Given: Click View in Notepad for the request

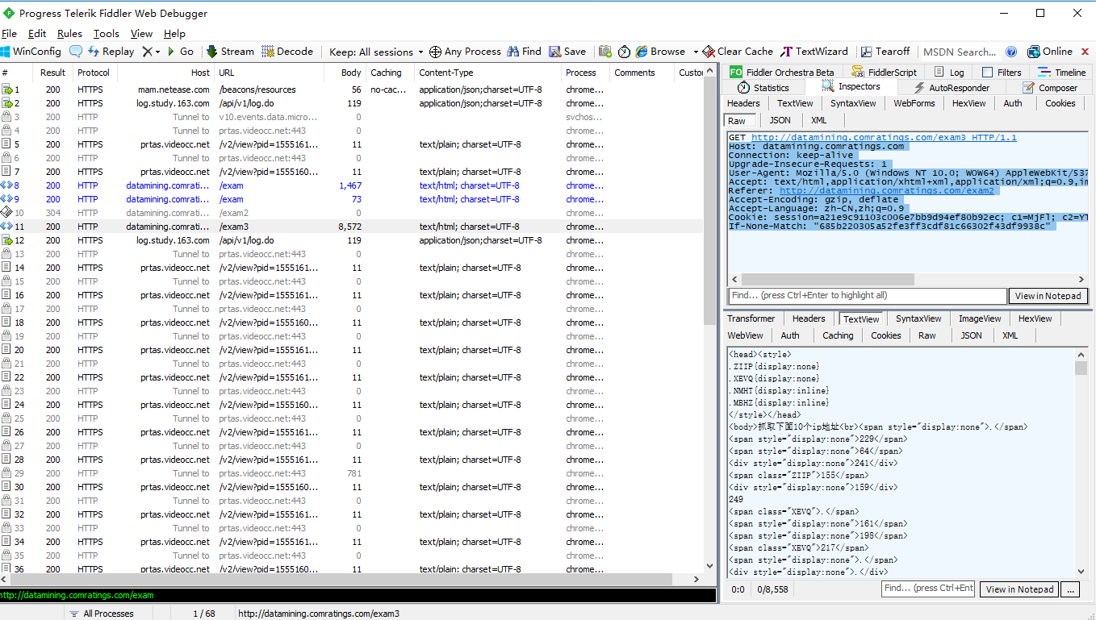Looking at the screenshot, I should point(1048,296).
